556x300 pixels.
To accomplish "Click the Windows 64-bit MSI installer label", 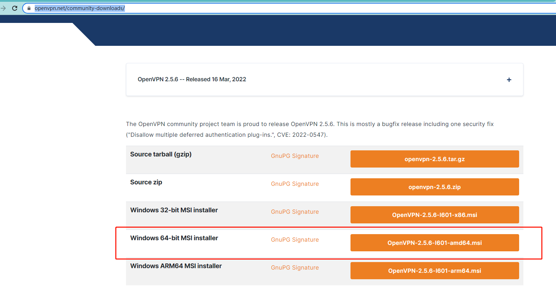I will (174, 238).
